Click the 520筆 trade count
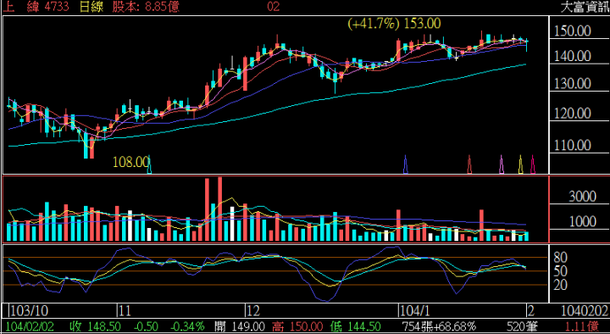This screenshot has height=334, width=610. pos(523,326)
